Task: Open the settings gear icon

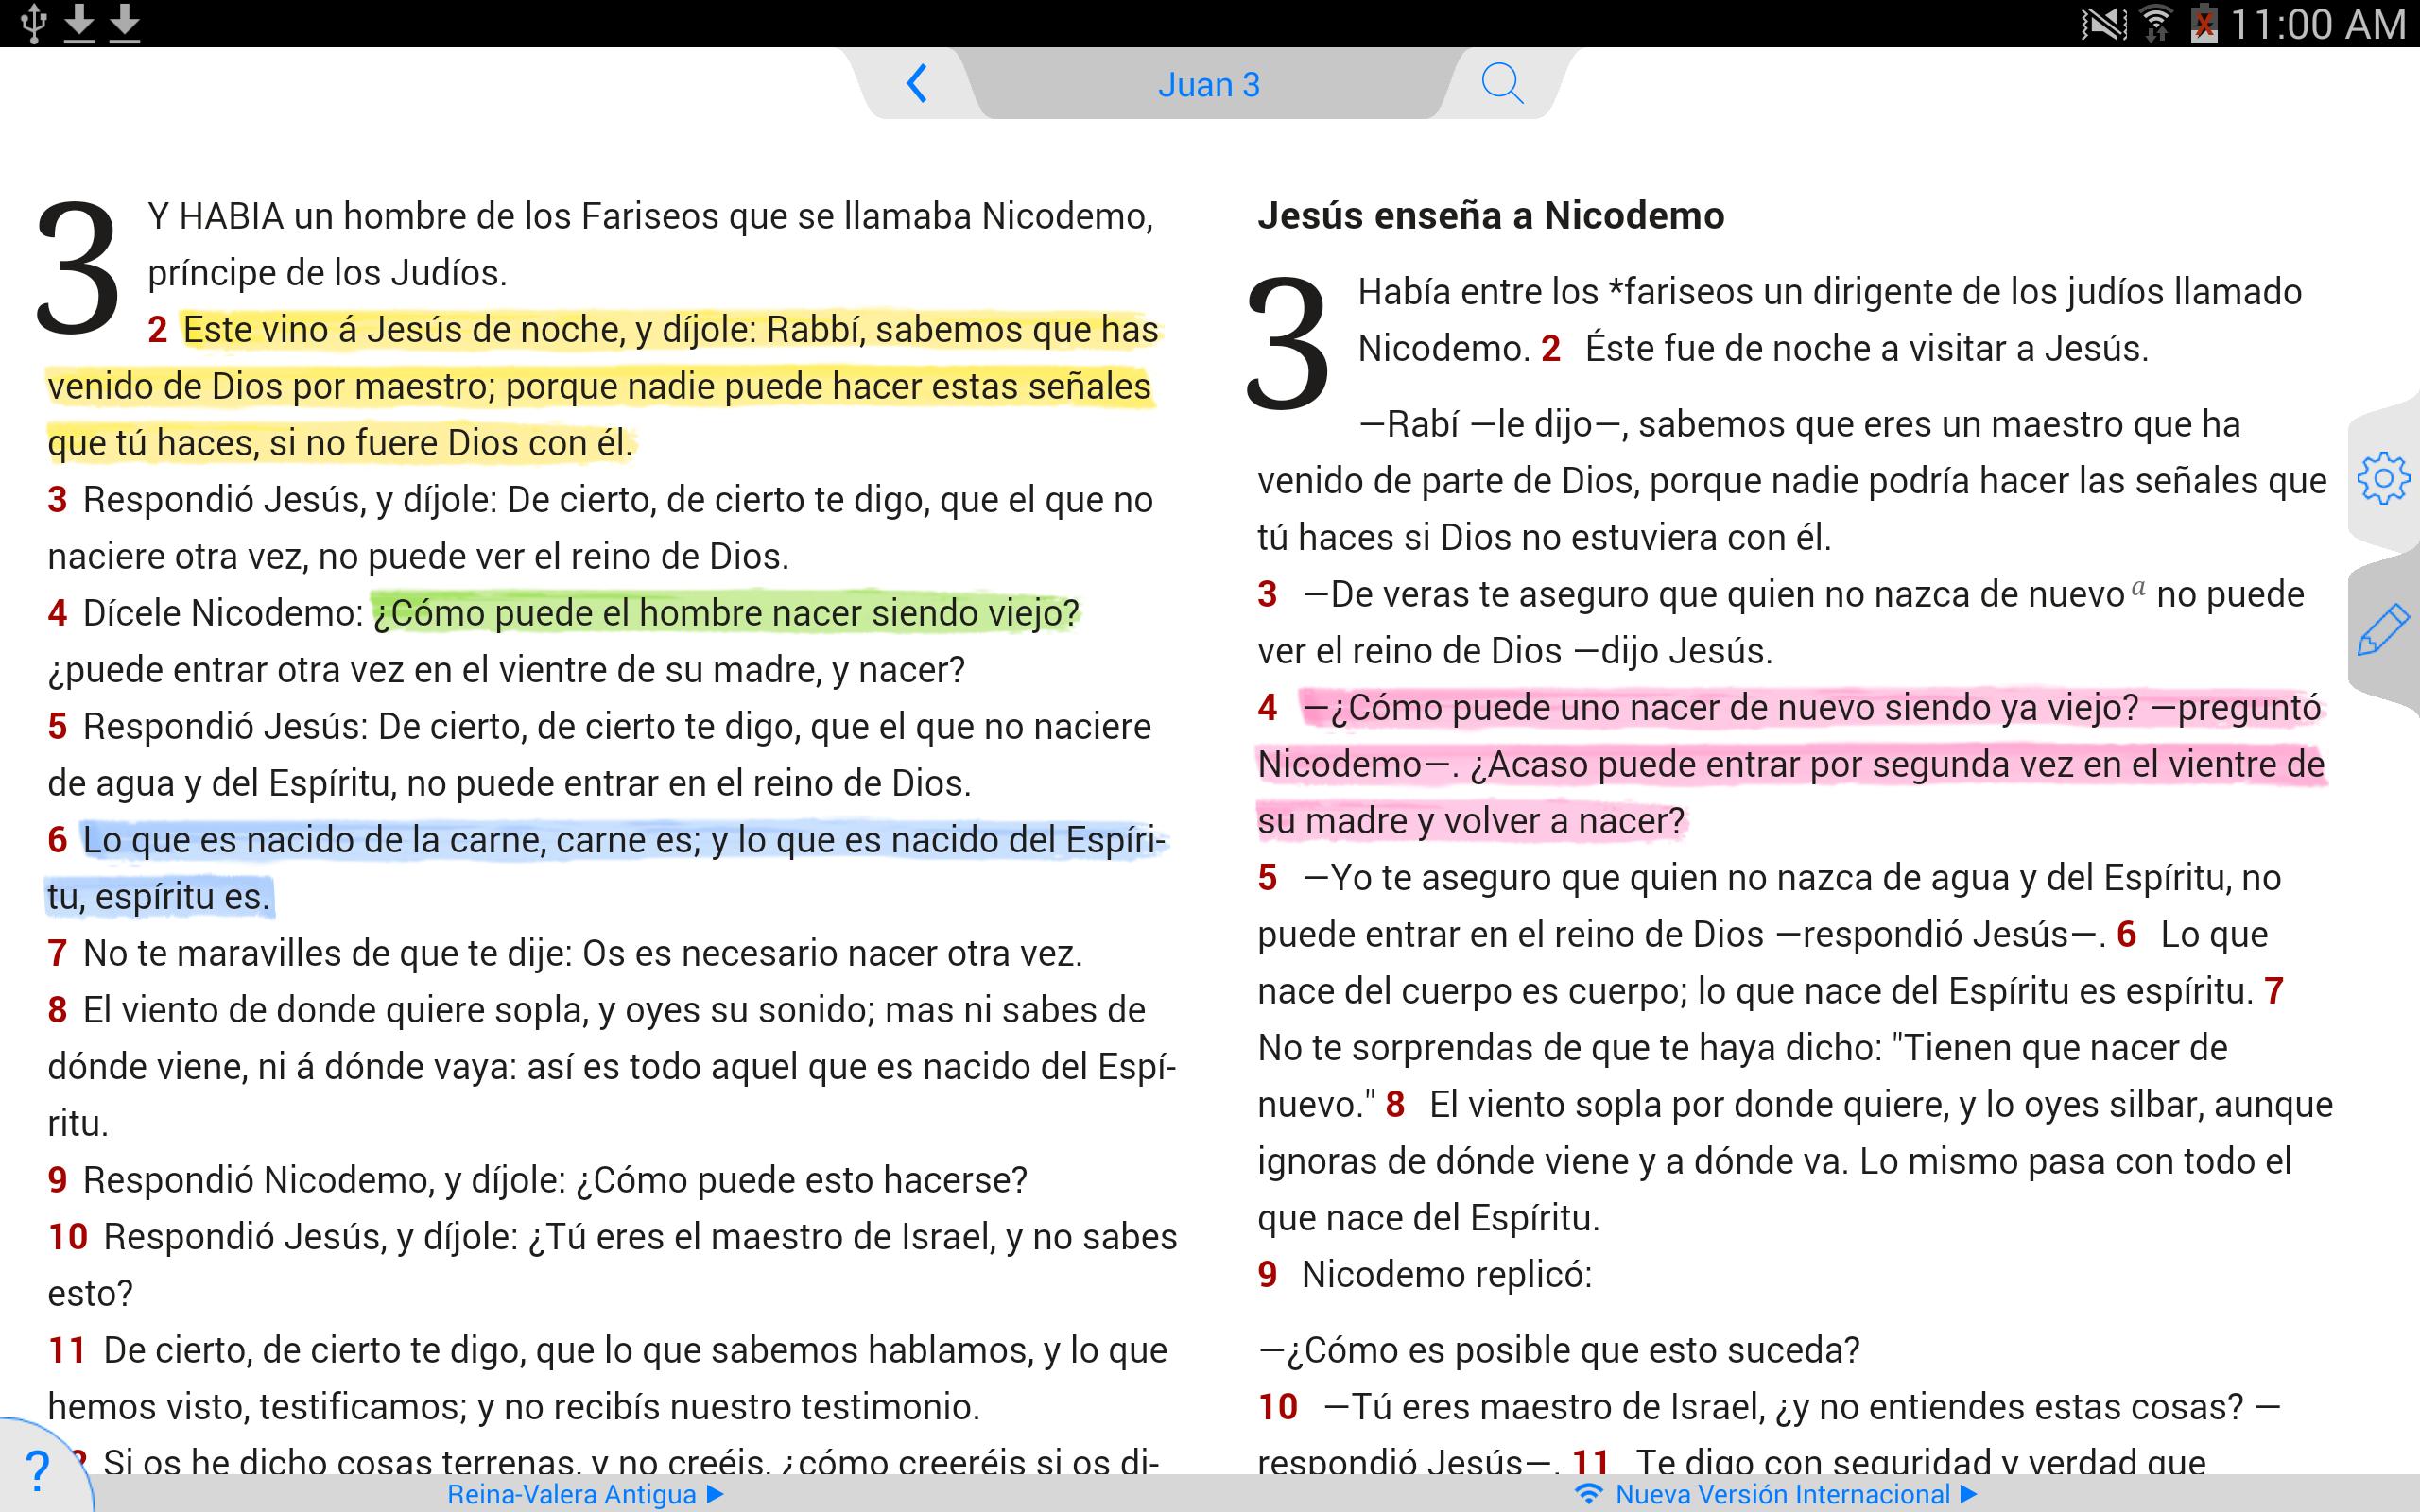Action: coord(2383,479)
